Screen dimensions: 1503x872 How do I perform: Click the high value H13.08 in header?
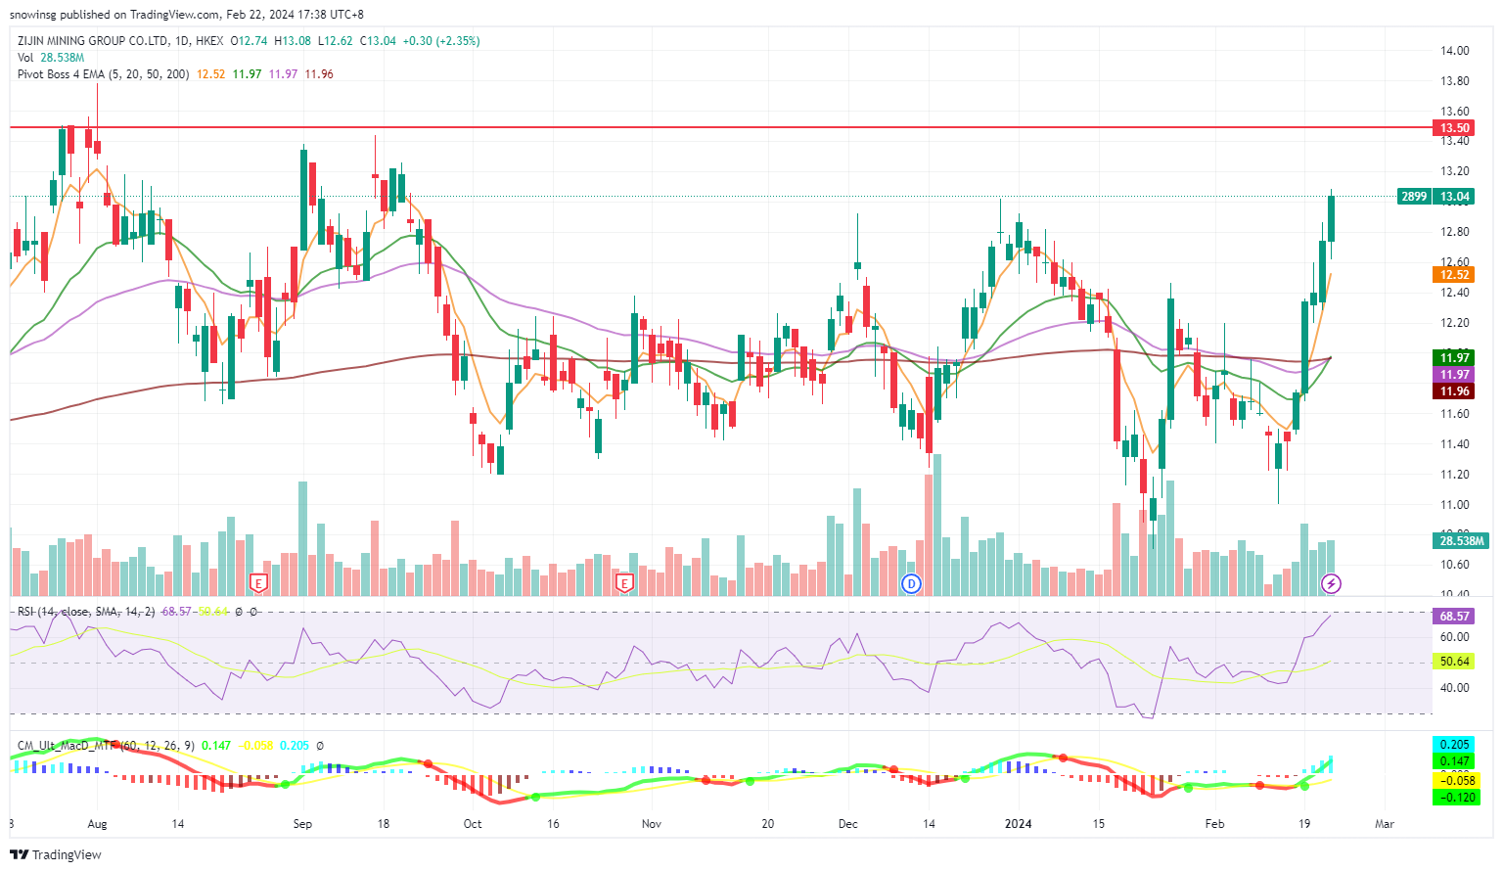pos(293,41)
